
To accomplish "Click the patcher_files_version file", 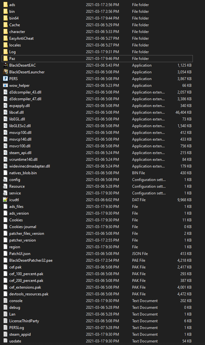I will [27, 234].
